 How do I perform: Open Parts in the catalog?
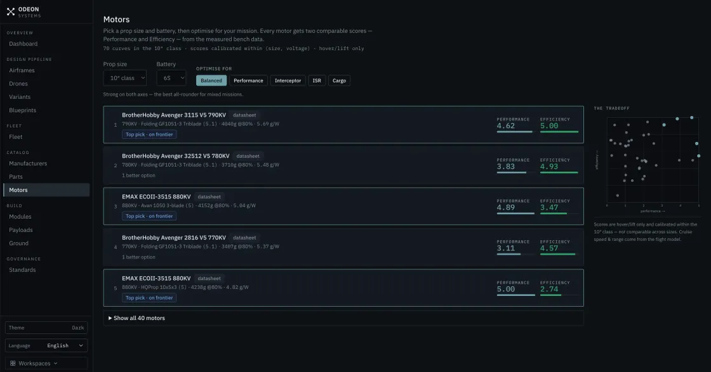[15, 177]
